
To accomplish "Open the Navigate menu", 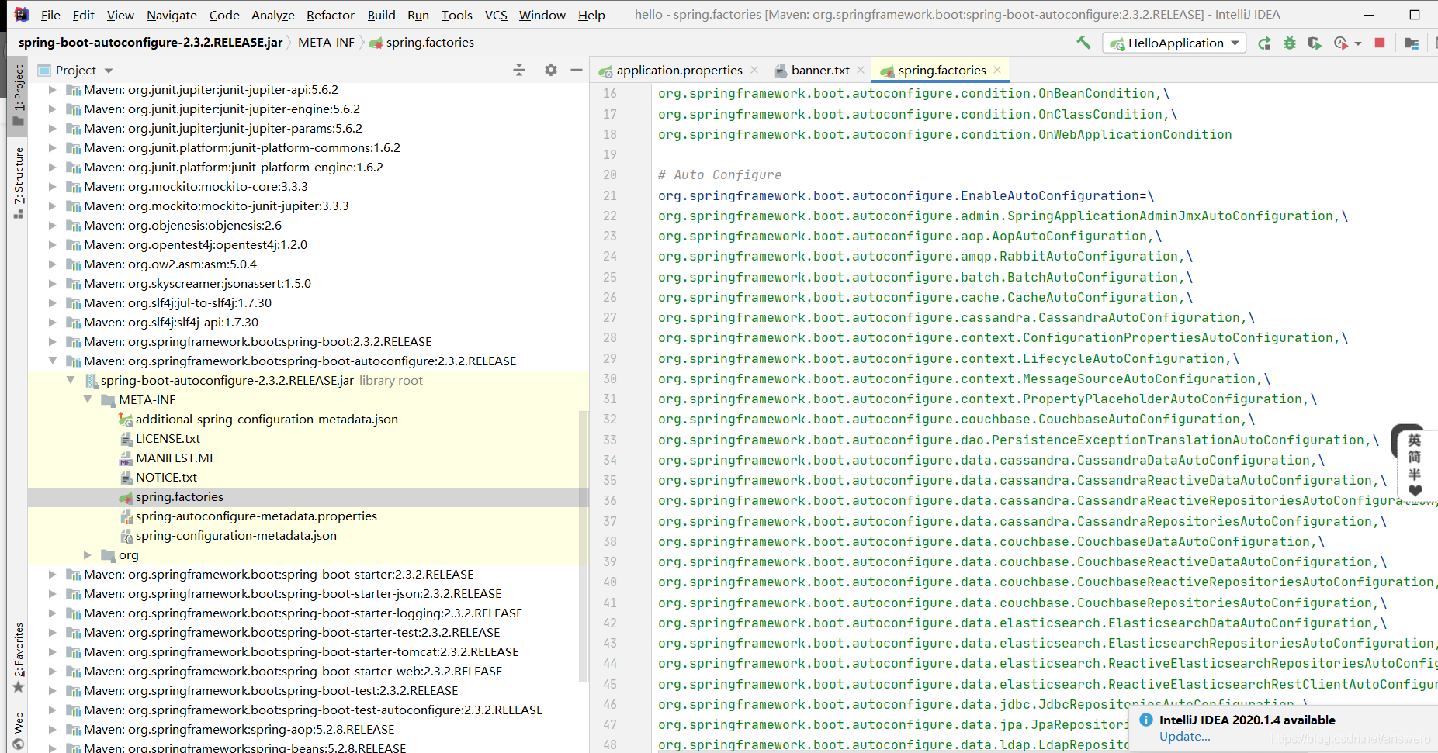I will click(x=172, y=15).
